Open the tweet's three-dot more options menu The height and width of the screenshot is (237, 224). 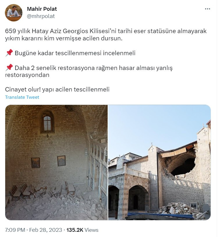[x=207, y=9]
